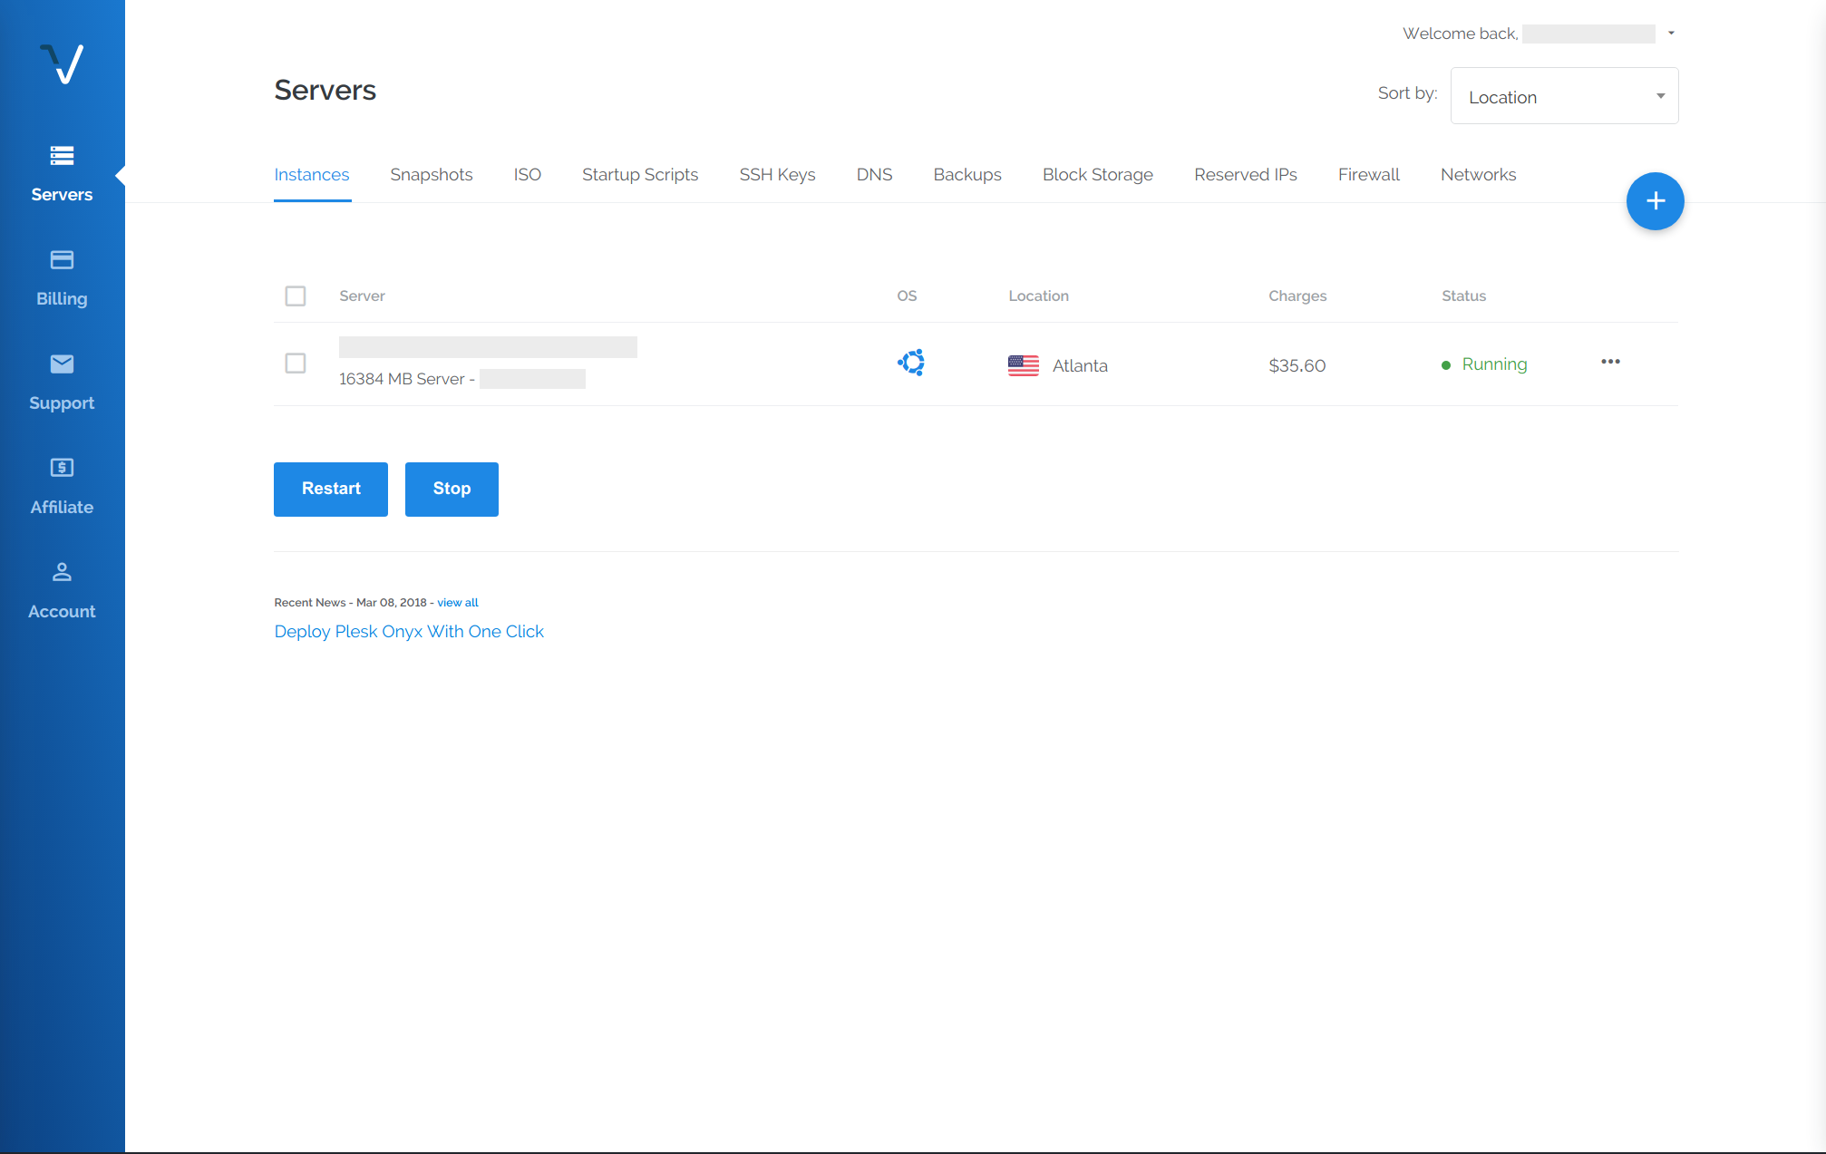This screenshot has width=1826, height=1154.
Task: Open Account via the person icon
Action: pyautogui.click(x=62, y=572)
